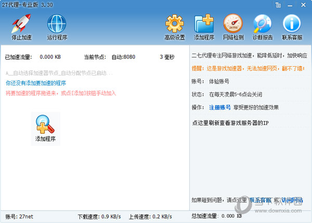Viewport: 312px width, 223px height.
Task: Click the 自动:8080 current node value
Action: tap(123, 57)
